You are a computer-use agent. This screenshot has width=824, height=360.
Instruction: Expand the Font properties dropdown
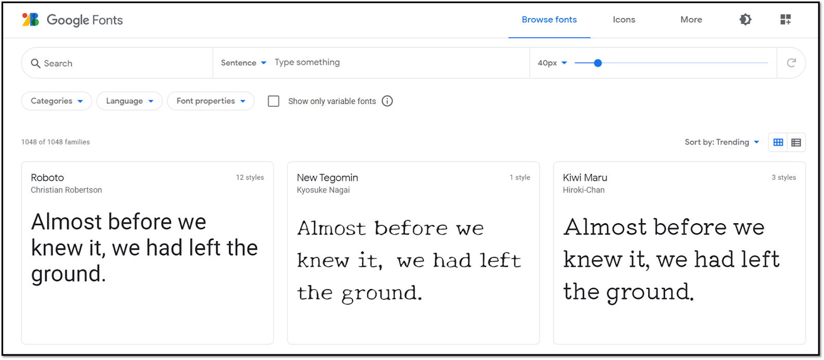coord(211,101)
